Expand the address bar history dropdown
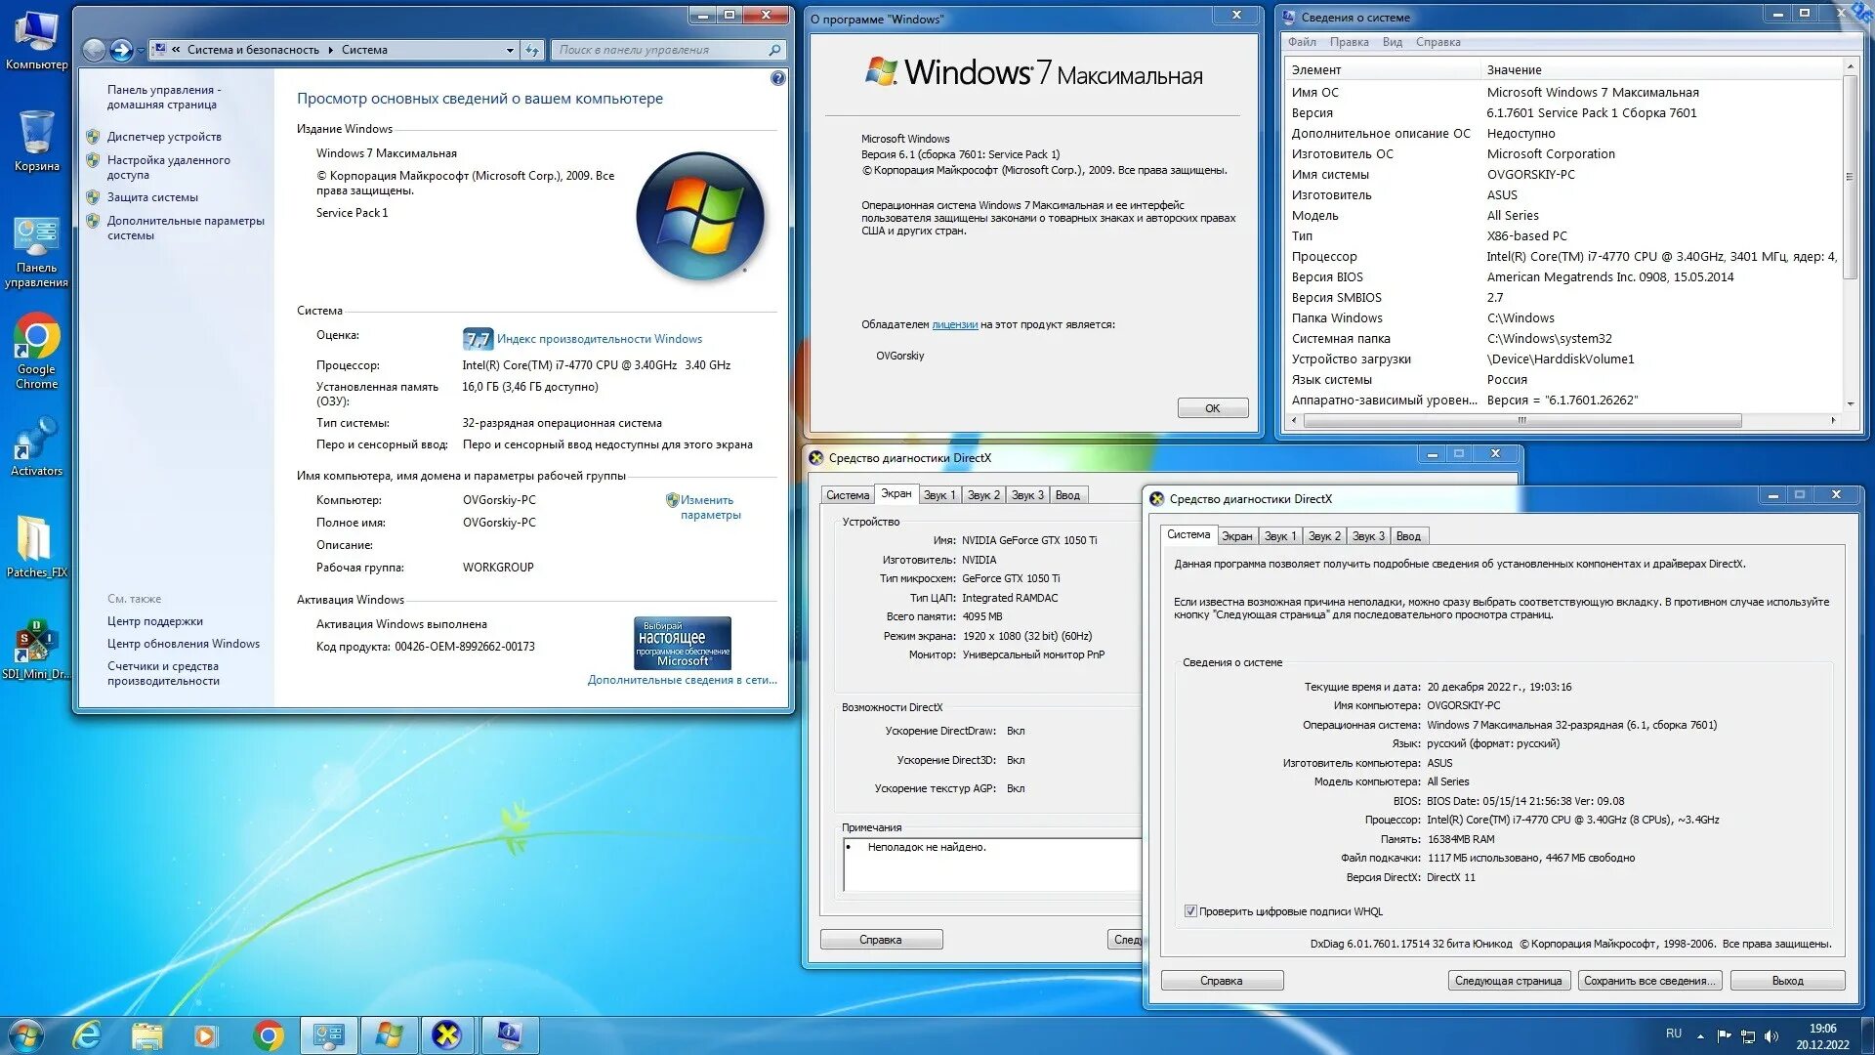The width and height of the screenshot is (1875, 1055). point(510,50)
